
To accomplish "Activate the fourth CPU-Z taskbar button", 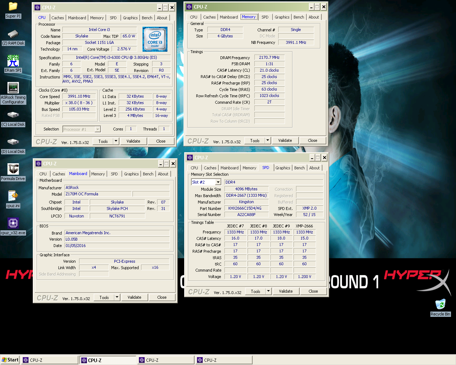I will tap(224, 360).
